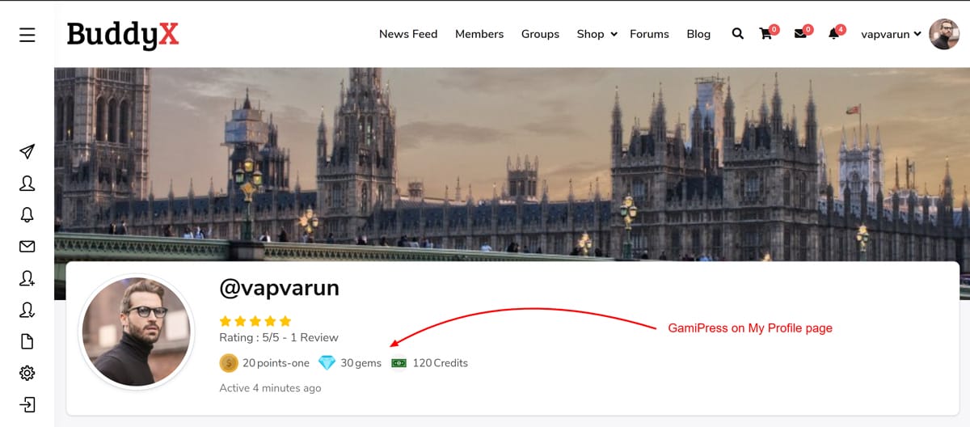
Task: Open the Members menu item
Action: tap(479, 34)
